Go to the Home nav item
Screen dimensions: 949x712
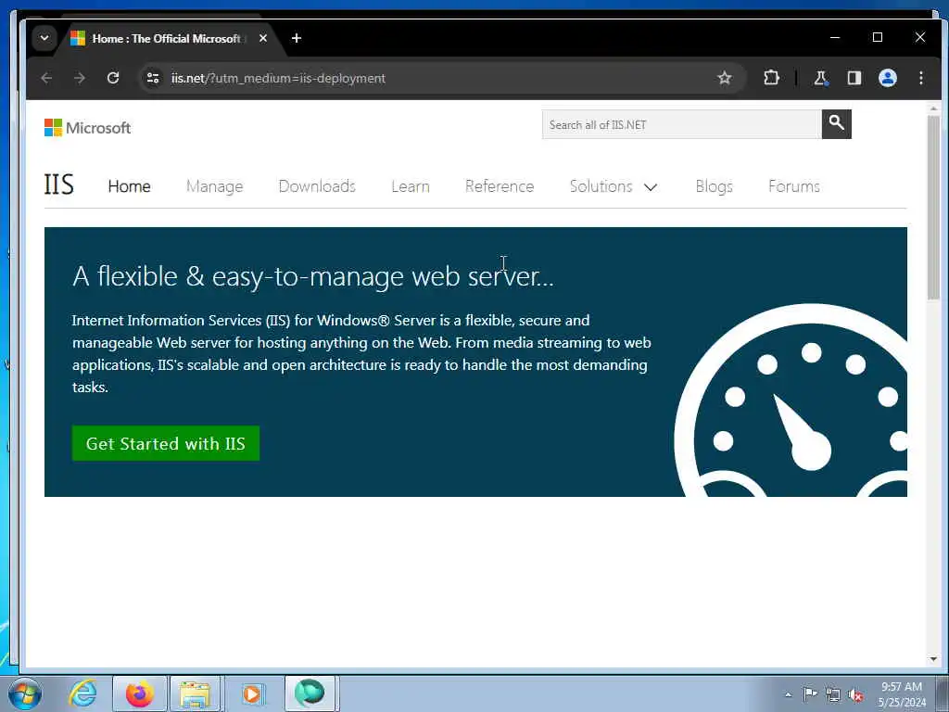click(129, 186)
